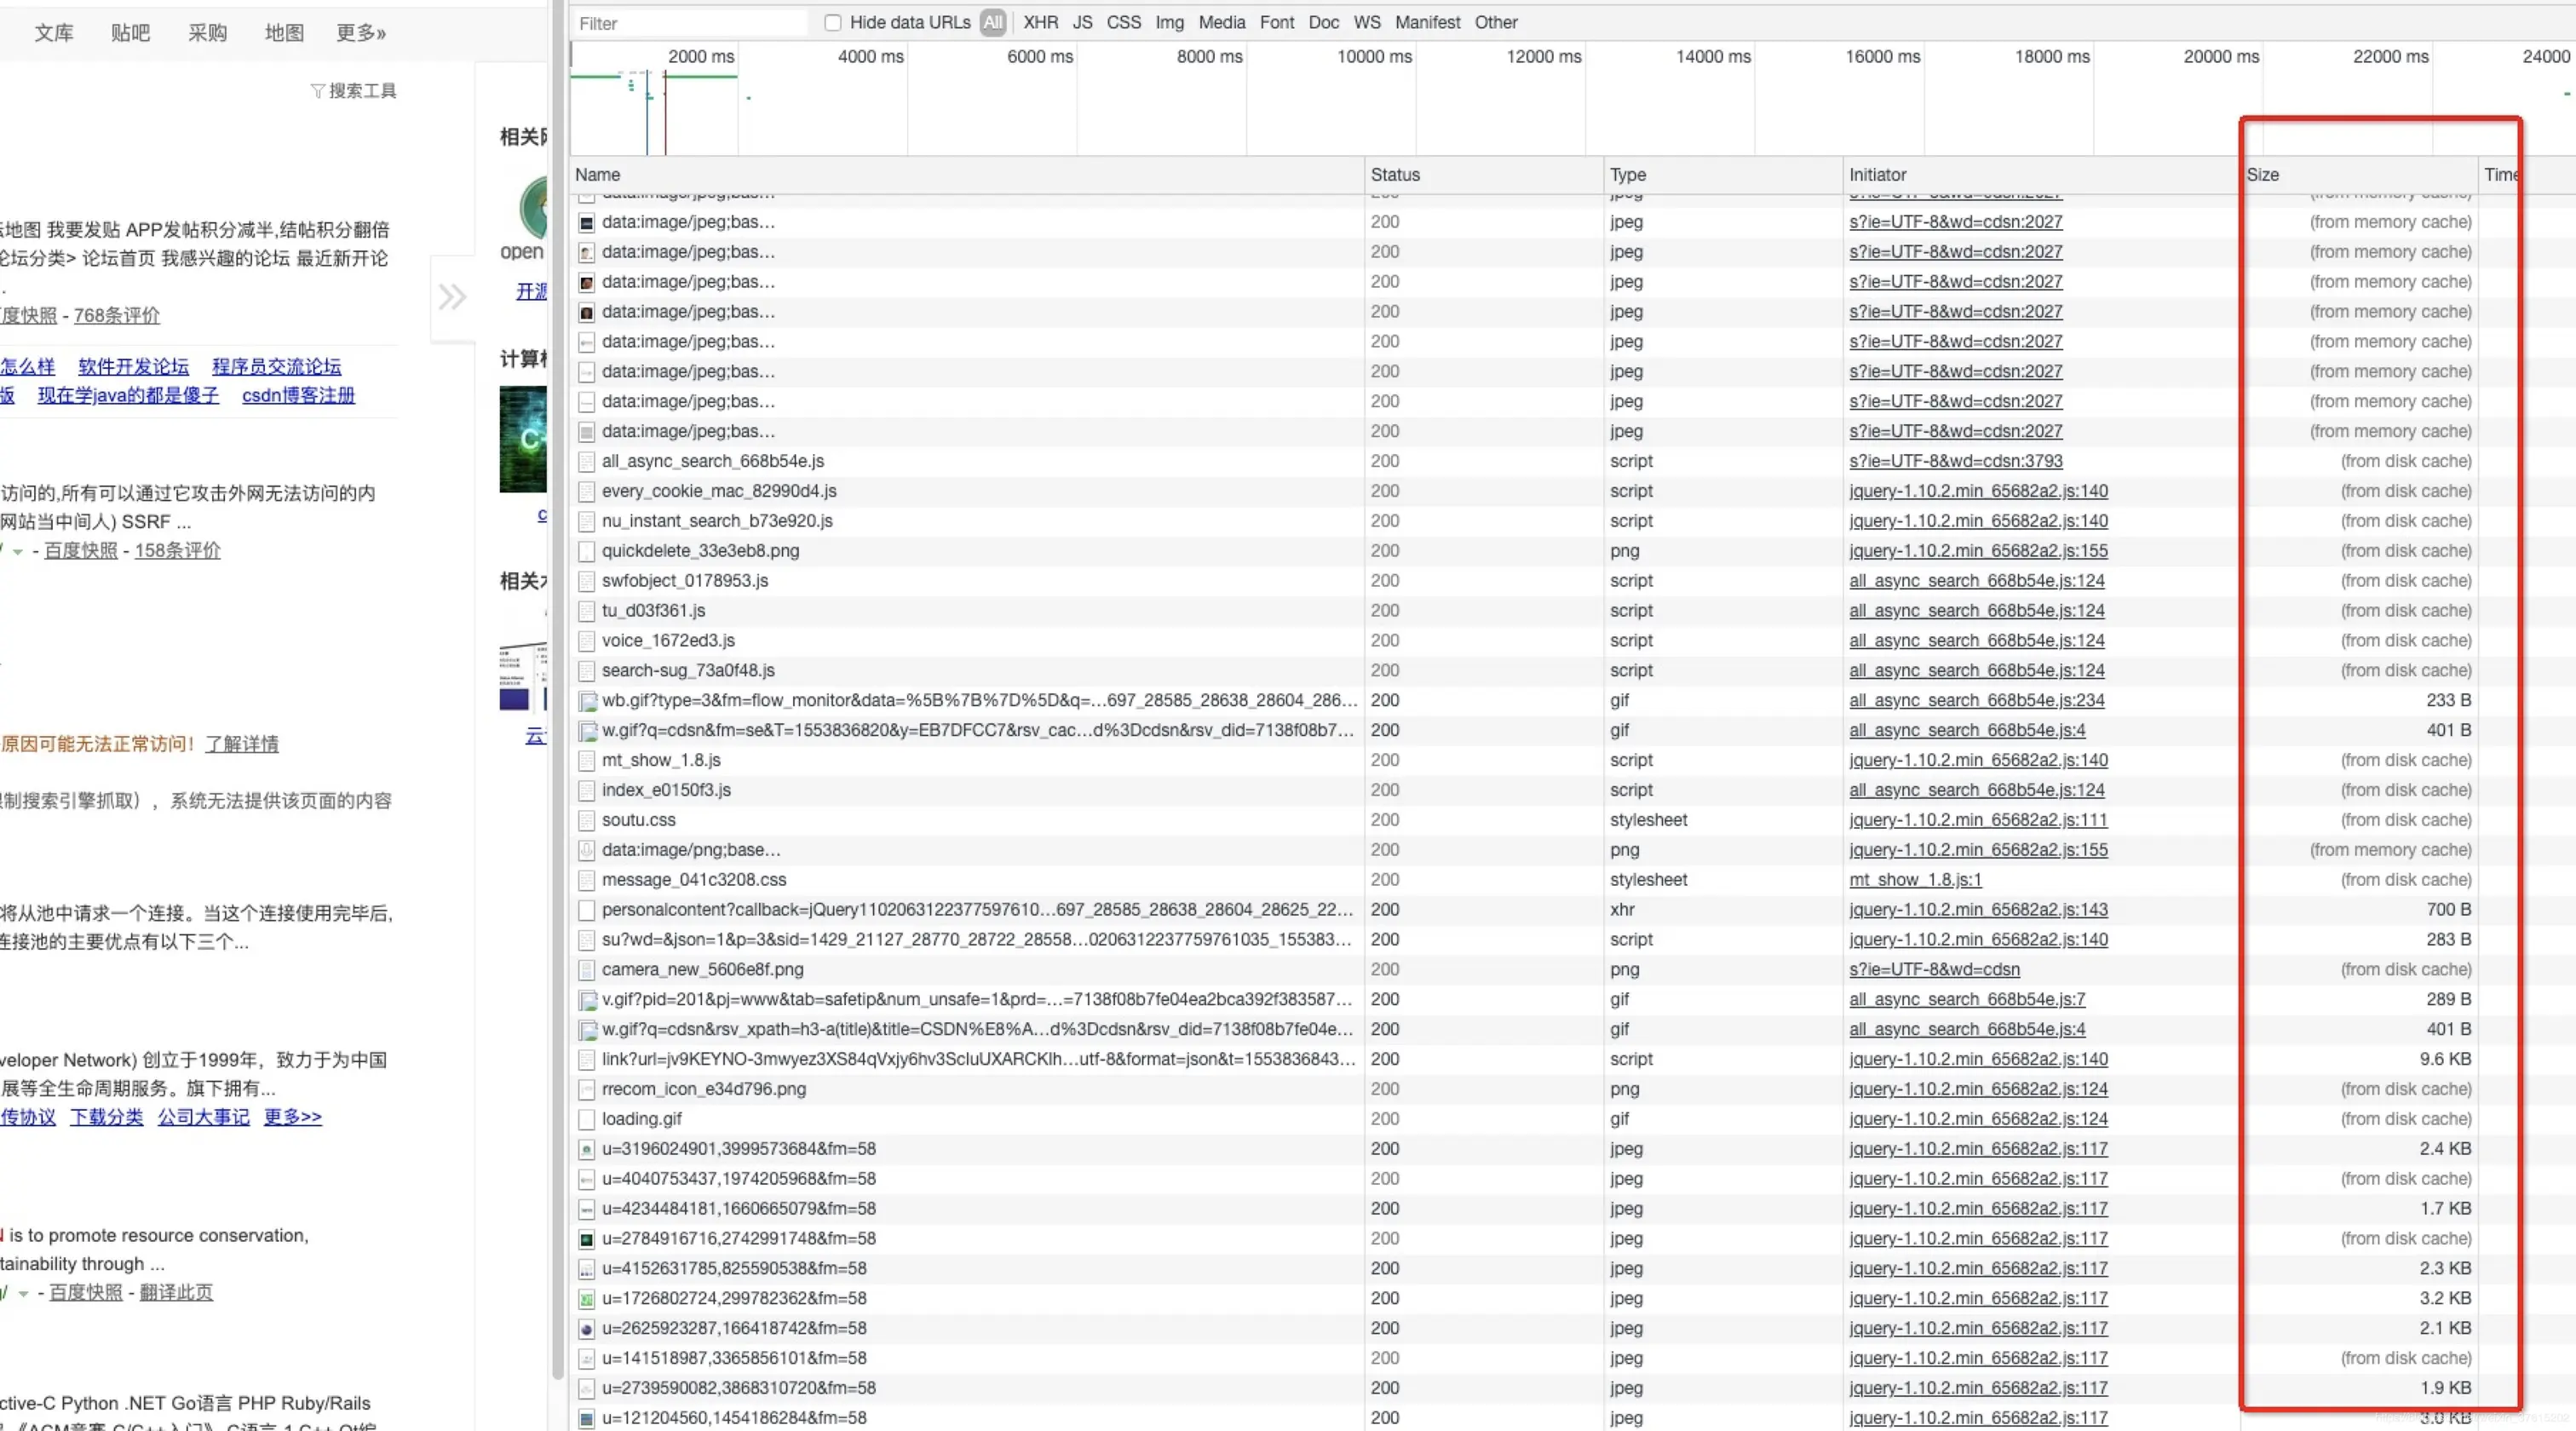Select the nu_instant_search_b73e920.js request
The image size is (2576, 1431).
tap(716, 521)
